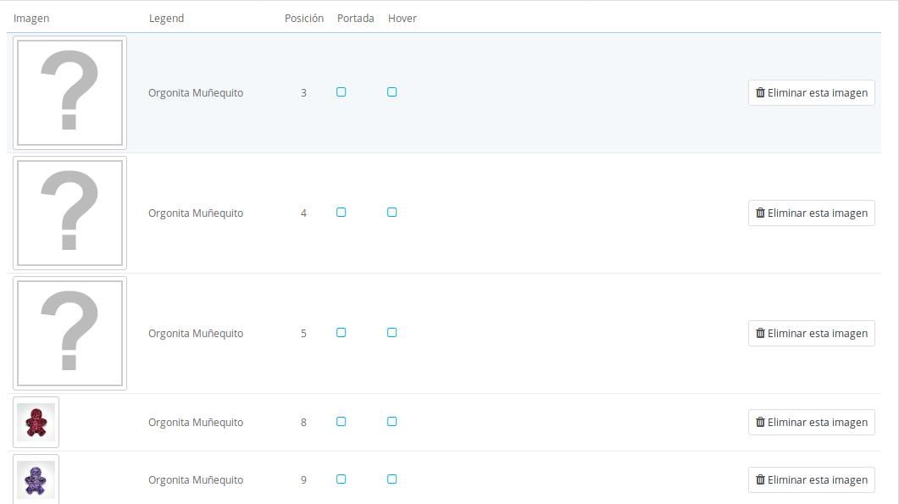Check Portada for position 5 image
Screen dimensions: 899x504
[x=341, y=333]
